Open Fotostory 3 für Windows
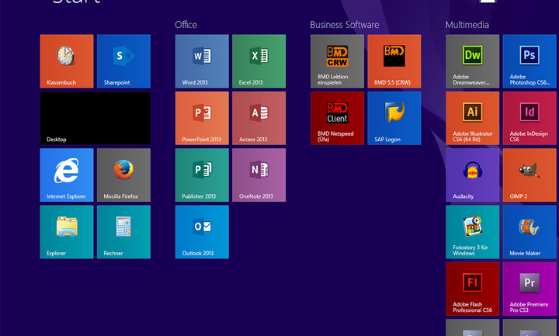The height and width of the screenshot is (336, 559). 473,232
